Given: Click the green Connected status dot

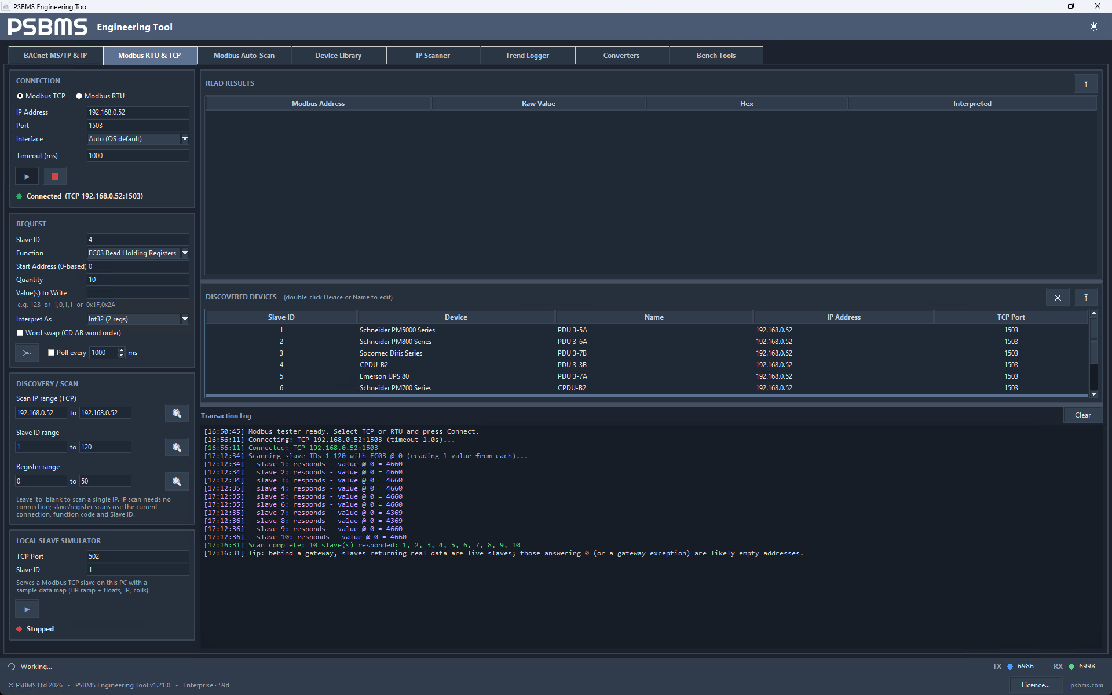Looking at the screenshot, I should pyautogui.click(x=19, y=196).
